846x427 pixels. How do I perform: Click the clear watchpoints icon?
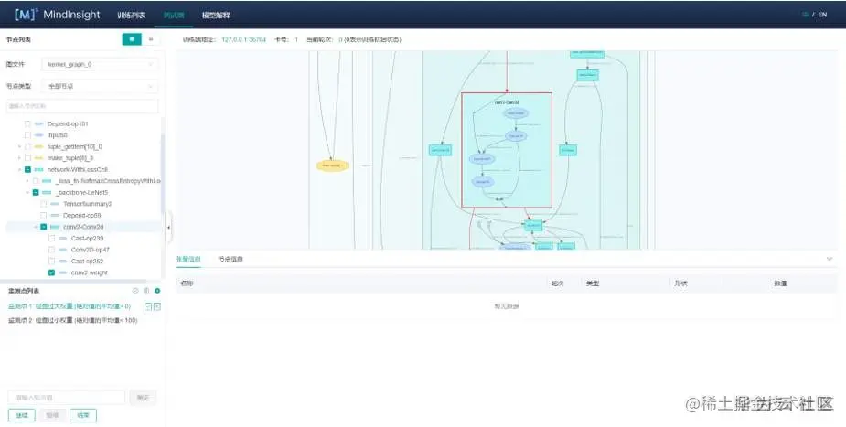pos(146,291)
